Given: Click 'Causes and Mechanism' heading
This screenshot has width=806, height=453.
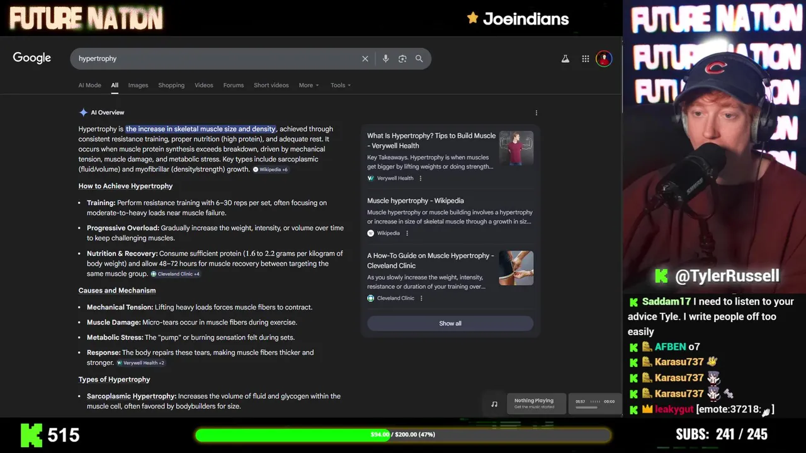Looking at the screenshot, I should 117,291.
